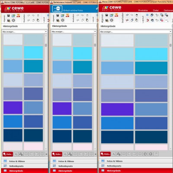Click the background list scrollbar thumb in middle window
The image size is (173, 173).
(x=95, y=45)
